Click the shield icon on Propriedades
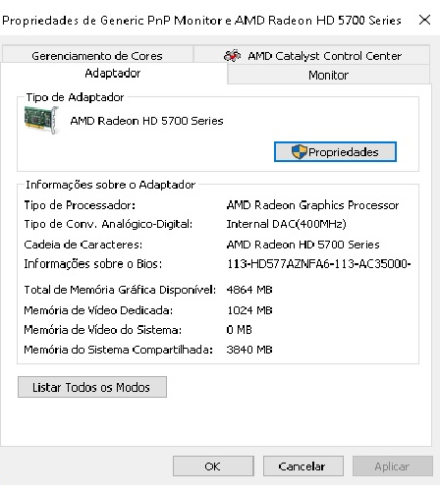The image size is (440, 493). (x=299, y=151)
